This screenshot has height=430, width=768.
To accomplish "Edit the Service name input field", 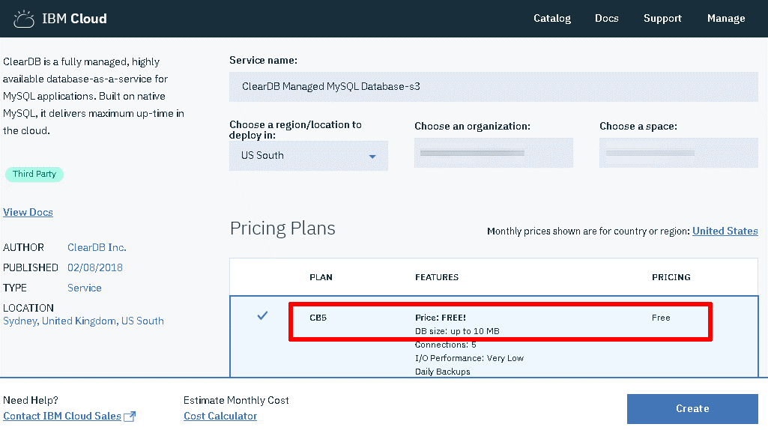I will pyautogui.click(x=493, y=87).
